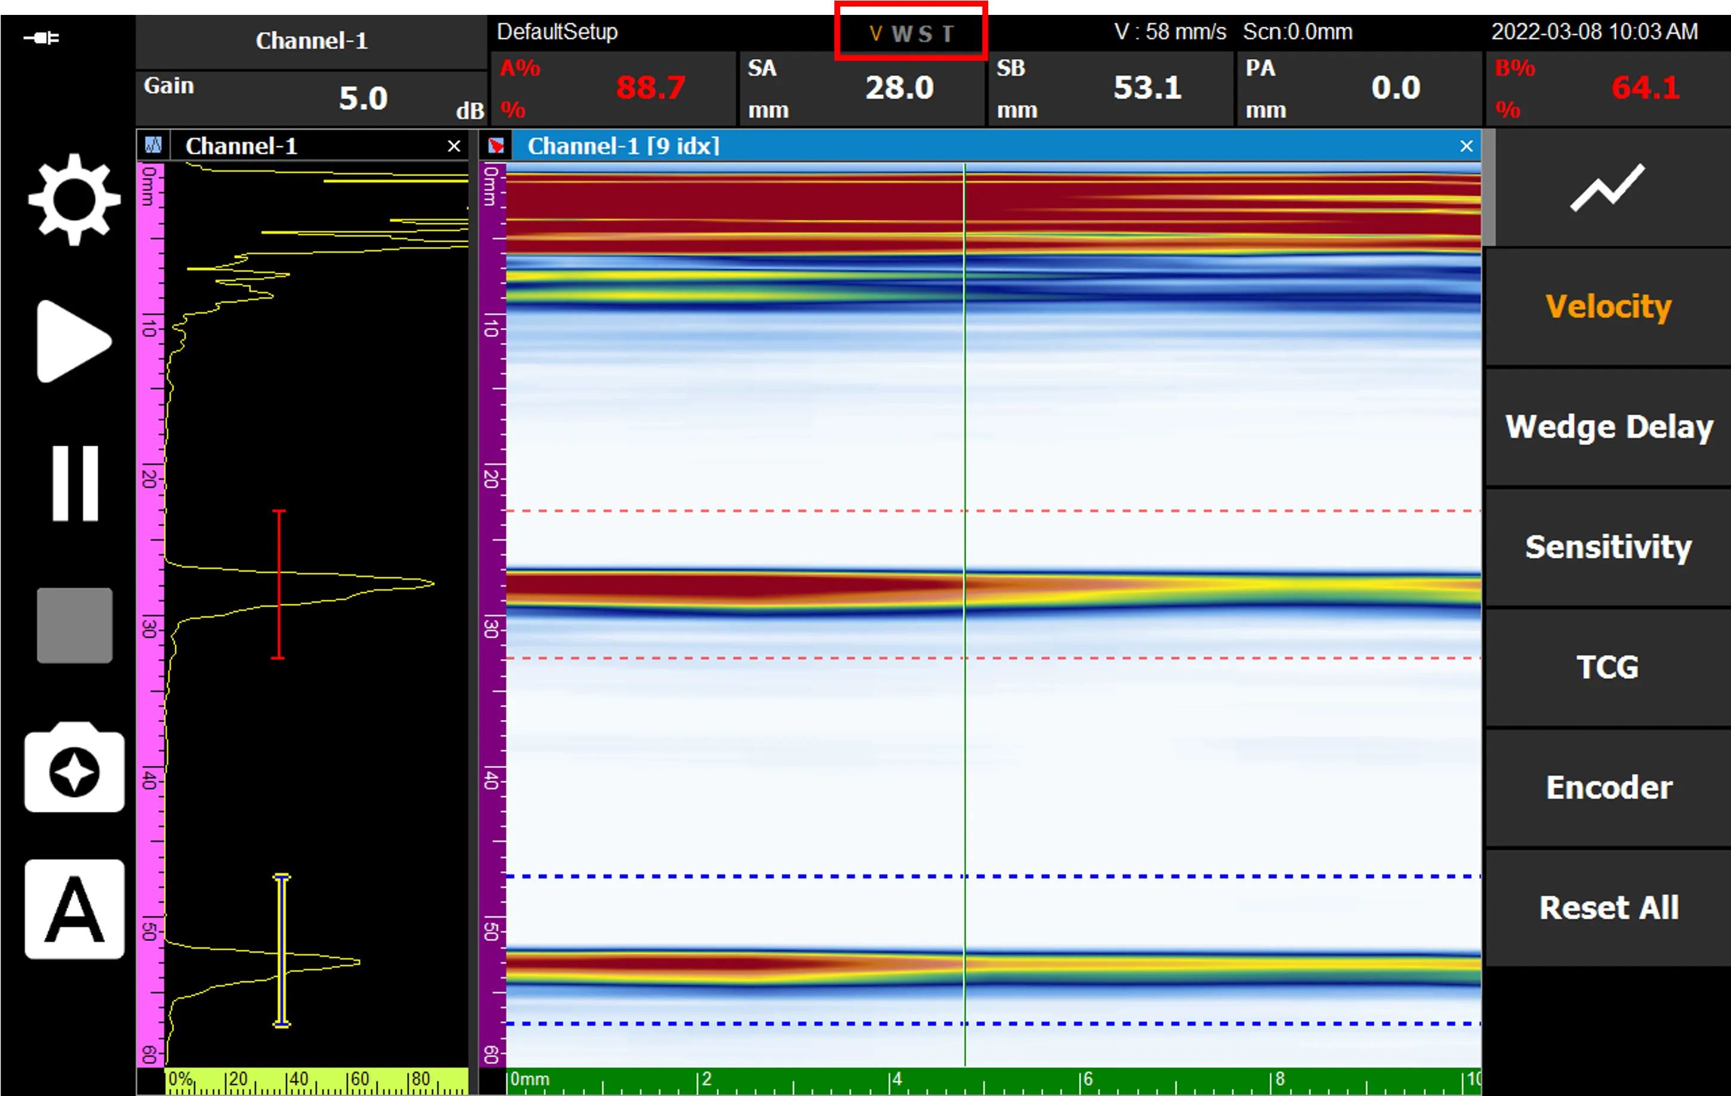The image size is (1731, 1096).
Task: Click the V W S T calibration status indicator
Action: [x=911, y=33]
